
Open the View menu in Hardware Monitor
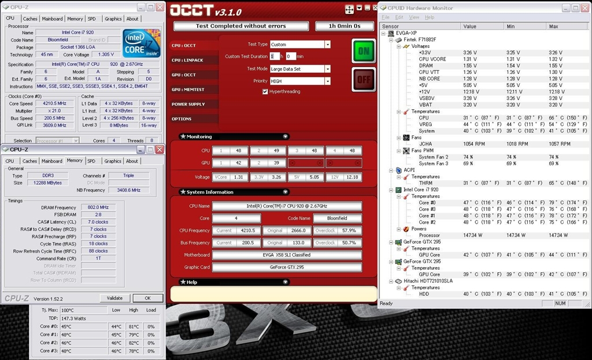pyautogui.click(x=414, y=17)
